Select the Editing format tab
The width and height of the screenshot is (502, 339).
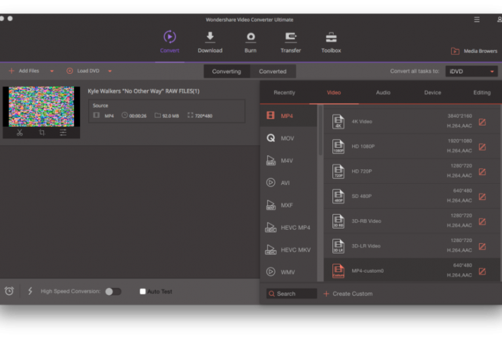(482, 92)
